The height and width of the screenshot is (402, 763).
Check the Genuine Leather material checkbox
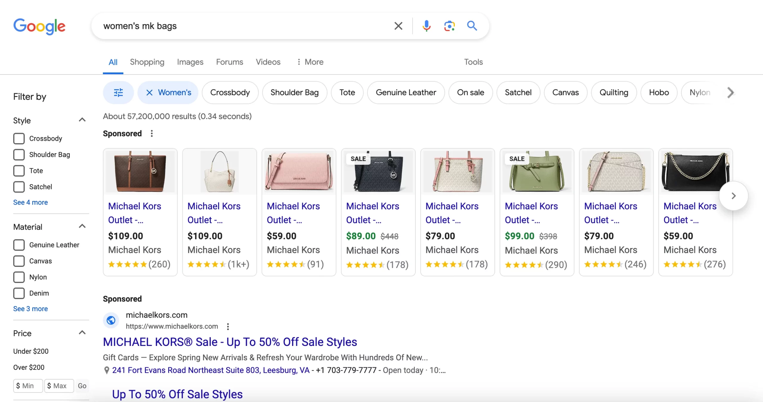pos(19,245)
